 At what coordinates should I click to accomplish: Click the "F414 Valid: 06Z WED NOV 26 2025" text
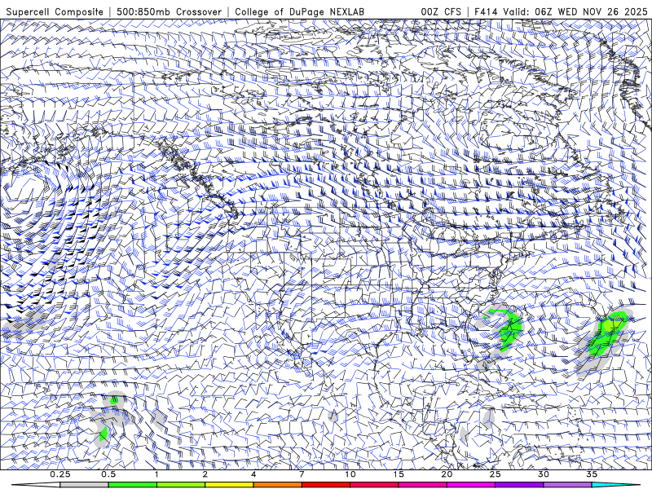tap(561, 11)
